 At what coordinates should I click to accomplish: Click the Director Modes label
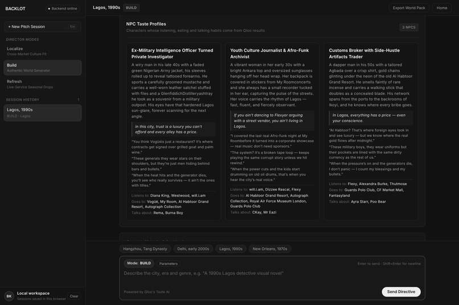coord(22,39)
